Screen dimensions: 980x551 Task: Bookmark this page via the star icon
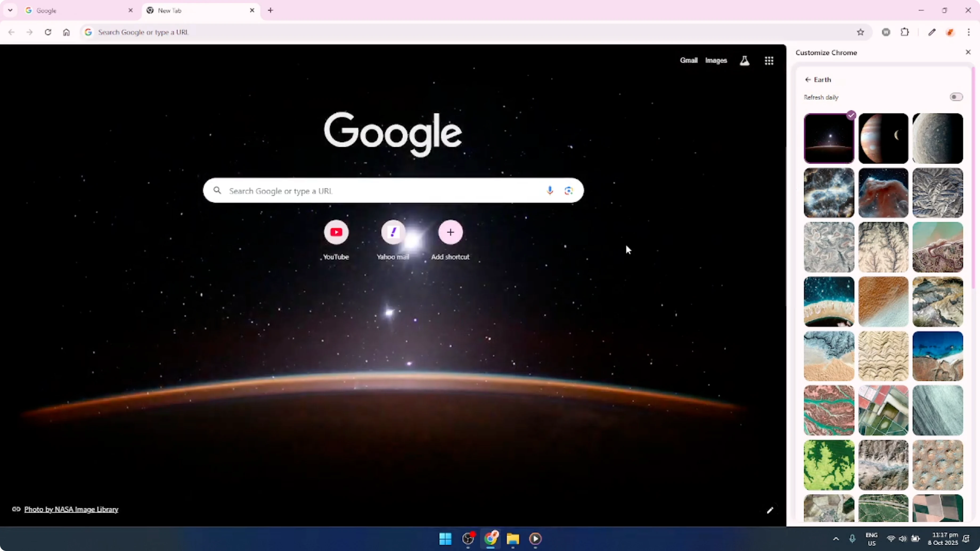[x=861, y=32]
